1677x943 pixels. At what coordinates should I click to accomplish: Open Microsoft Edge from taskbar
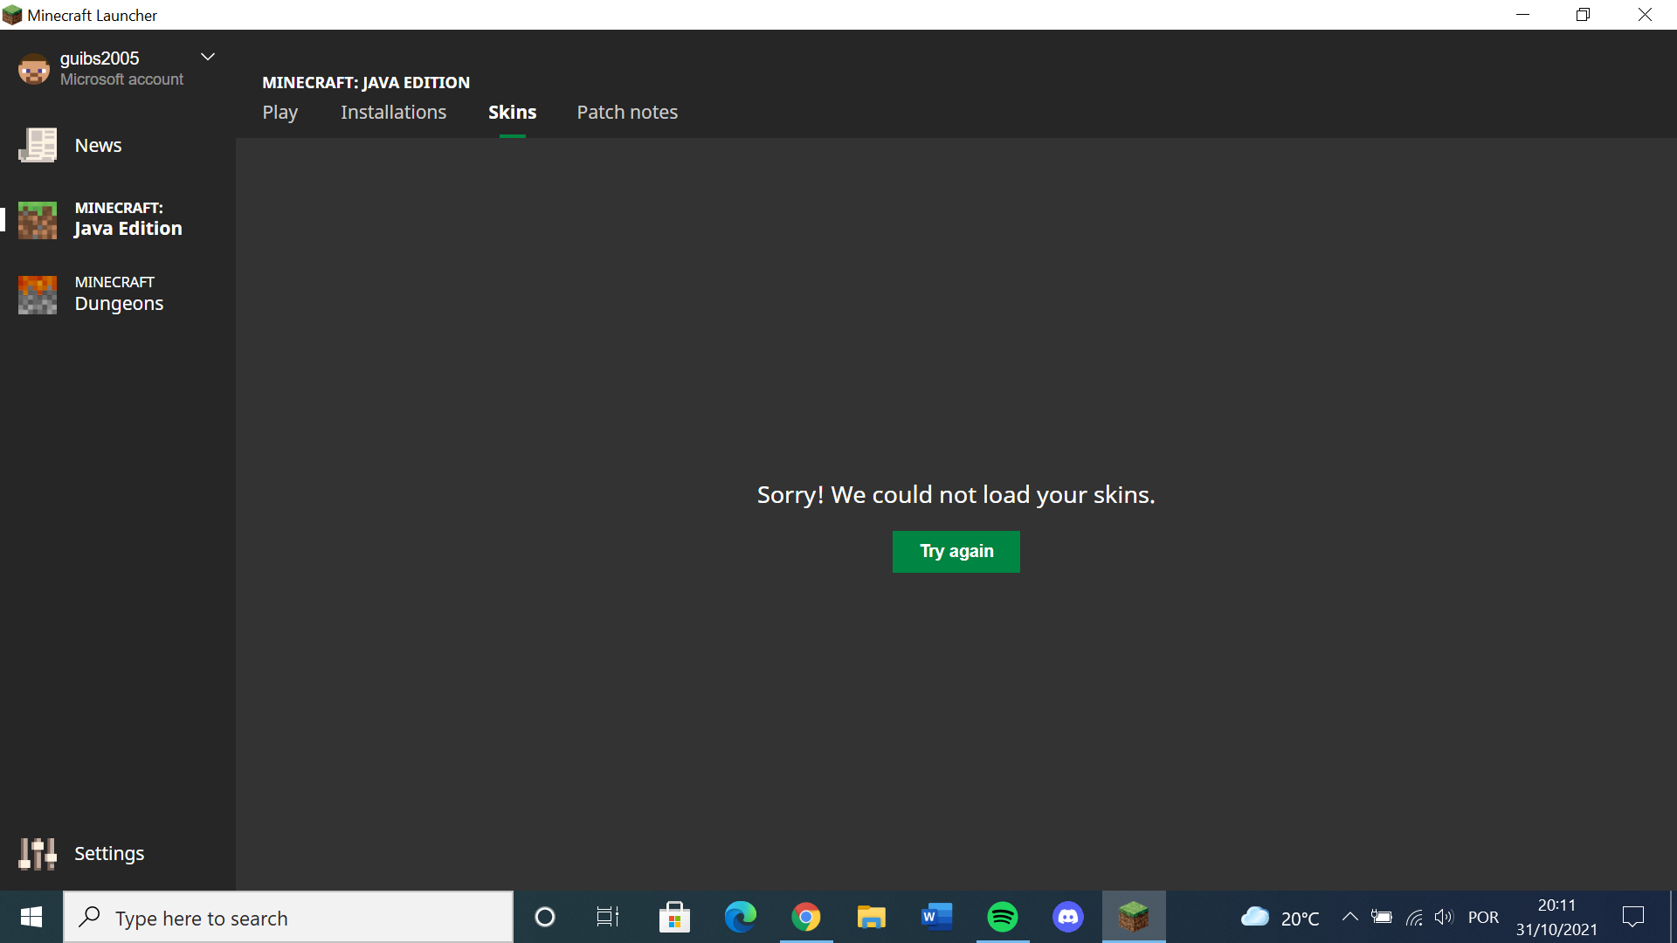[740, 917]
